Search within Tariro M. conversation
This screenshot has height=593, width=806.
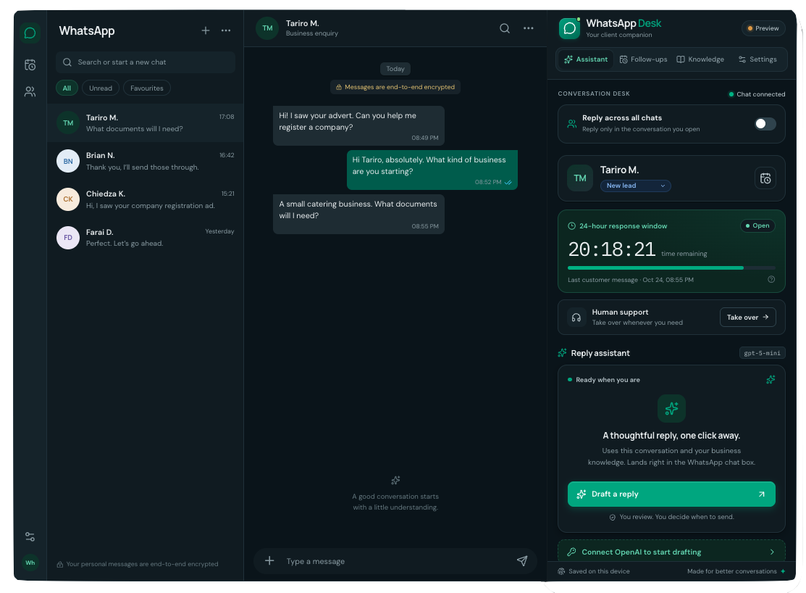coord(504,28)
